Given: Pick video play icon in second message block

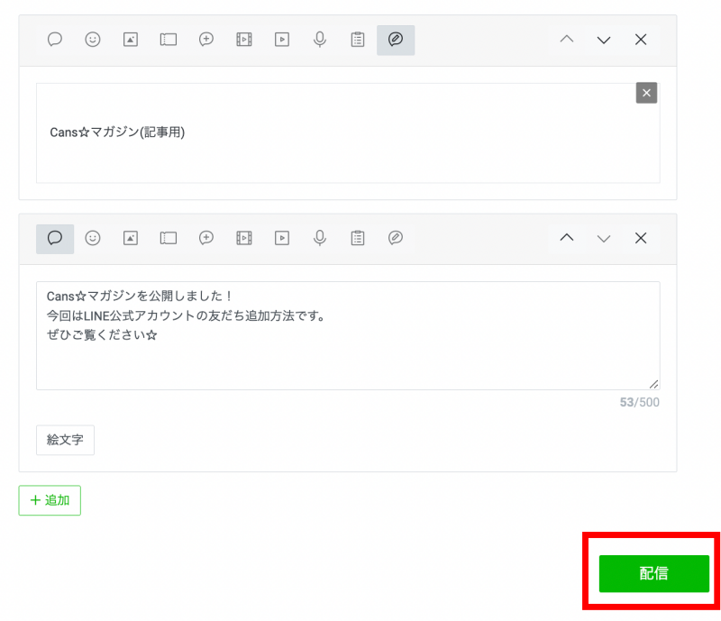Looking at the screenshot, I should click(x=282, y=238).
